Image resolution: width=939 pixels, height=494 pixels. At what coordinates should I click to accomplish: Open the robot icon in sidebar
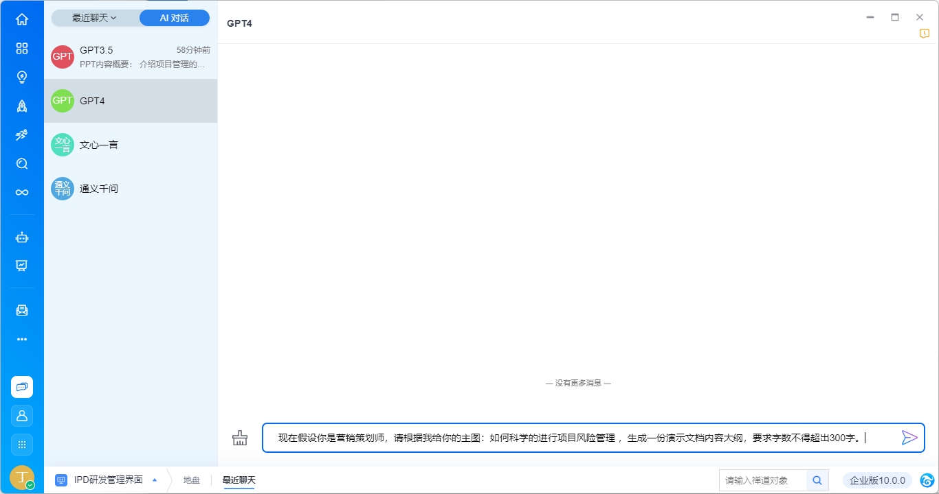pyautogui.click(x=22, y=237)
